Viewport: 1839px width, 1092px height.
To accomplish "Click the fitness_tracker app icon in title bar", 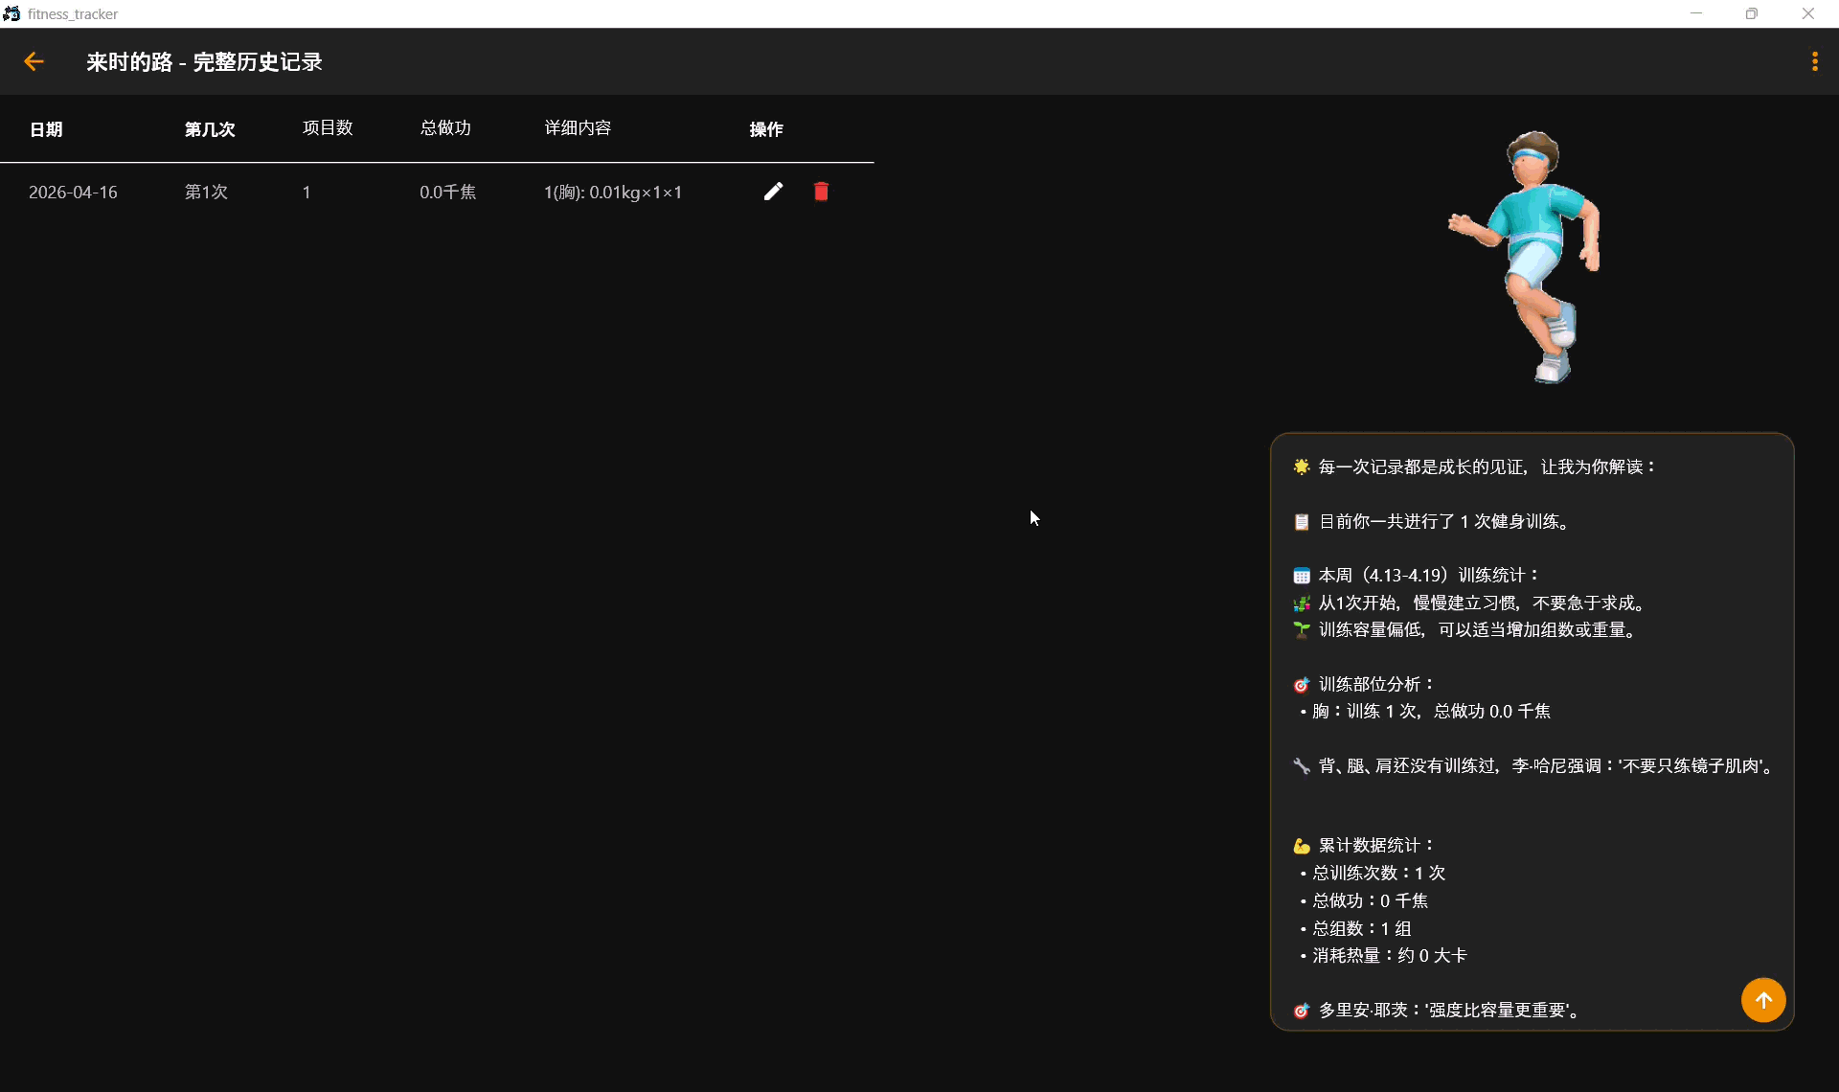I will [x=11, y=13].
